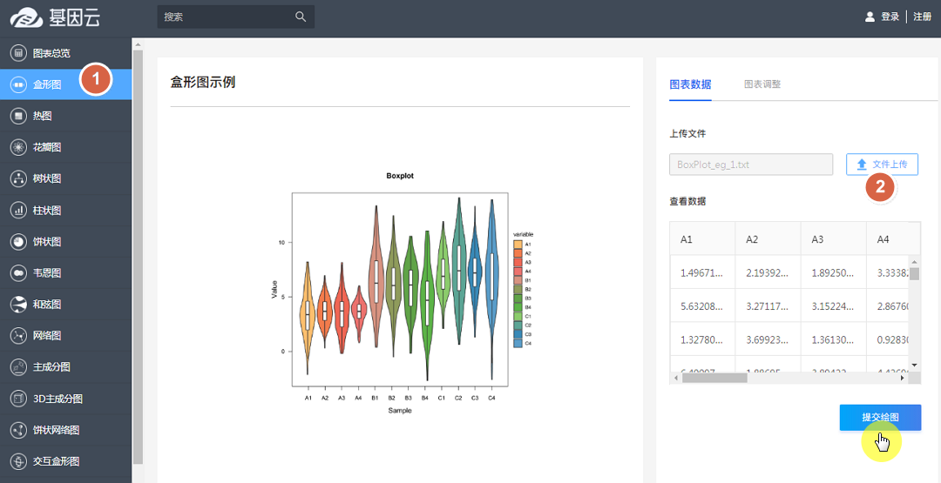The width and height of the screenshot is (941, 483).
Task: Click the 登录 login link
Action: [890, 17]
